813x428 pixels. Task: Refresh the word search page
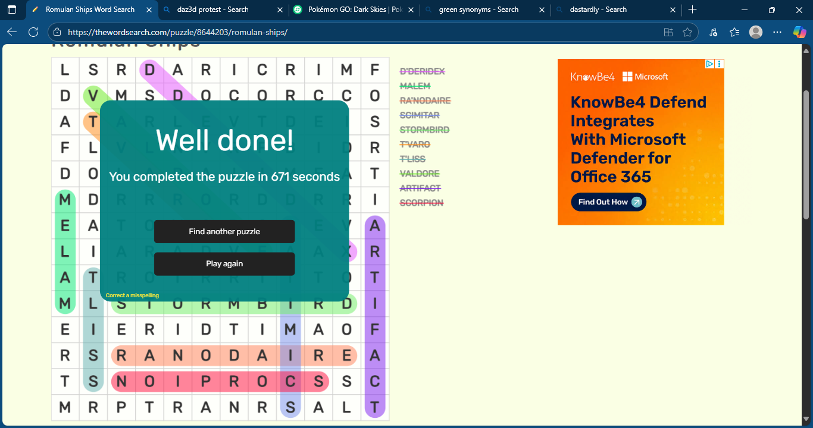tap(33, 32)
